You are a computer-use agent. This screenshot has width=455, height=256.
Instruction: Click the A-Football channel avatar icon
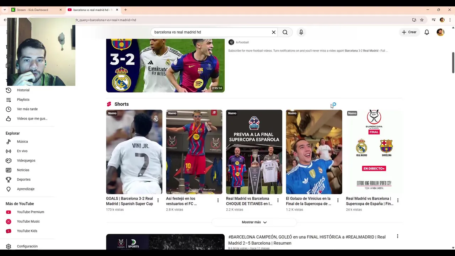(x=231, y=42)
